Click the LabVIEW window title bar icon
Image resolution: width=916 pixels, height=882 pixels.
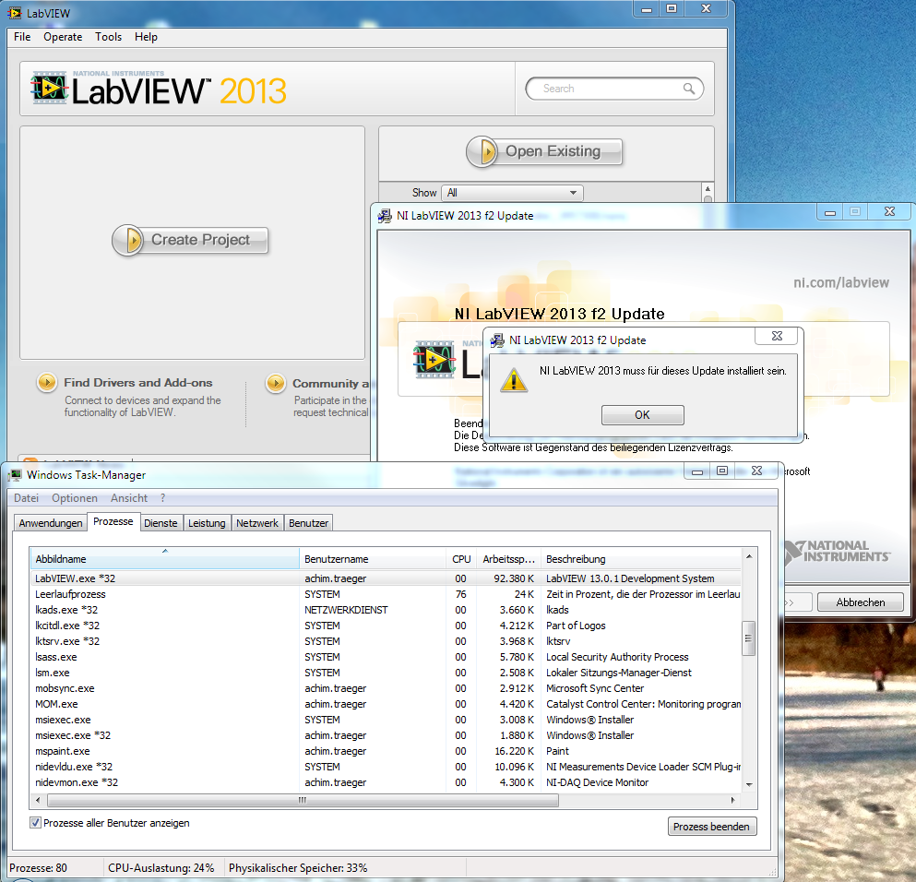click(15, 13)
